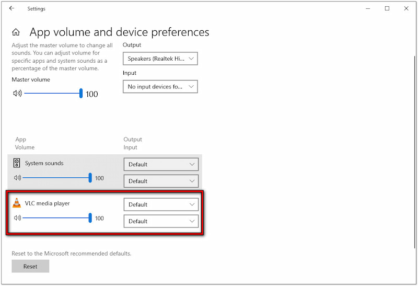Maximize the Settings window

(387, 8)
